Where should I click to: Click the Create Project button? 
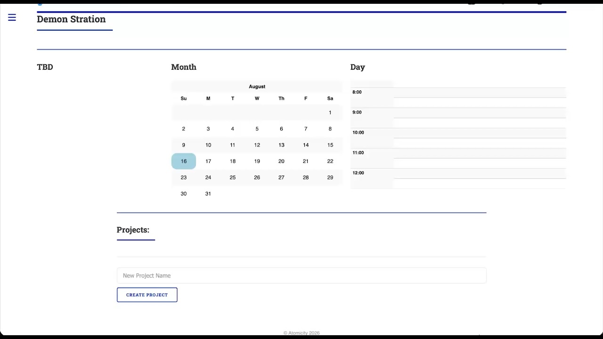(x=147, y=295)
